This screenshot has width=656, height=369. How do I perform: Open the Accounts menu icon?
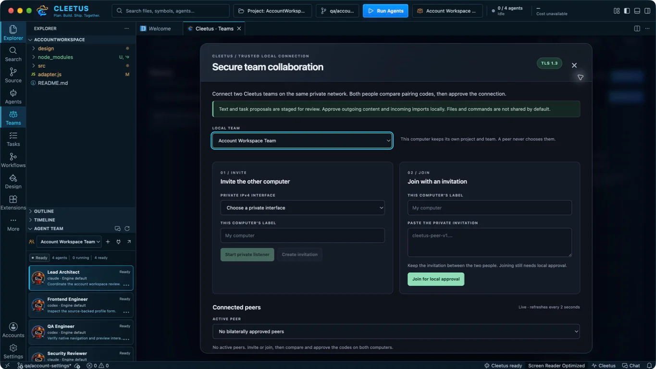click(x=13, y=330)
